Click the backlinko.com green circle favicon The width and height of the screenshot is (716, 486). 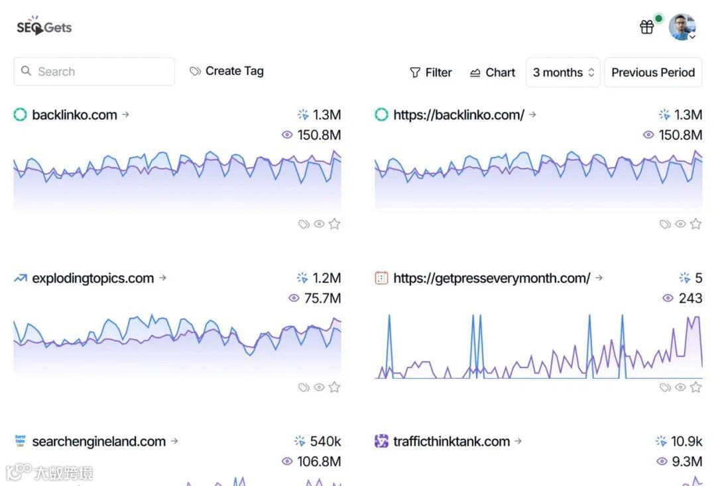tap(20, 115)
